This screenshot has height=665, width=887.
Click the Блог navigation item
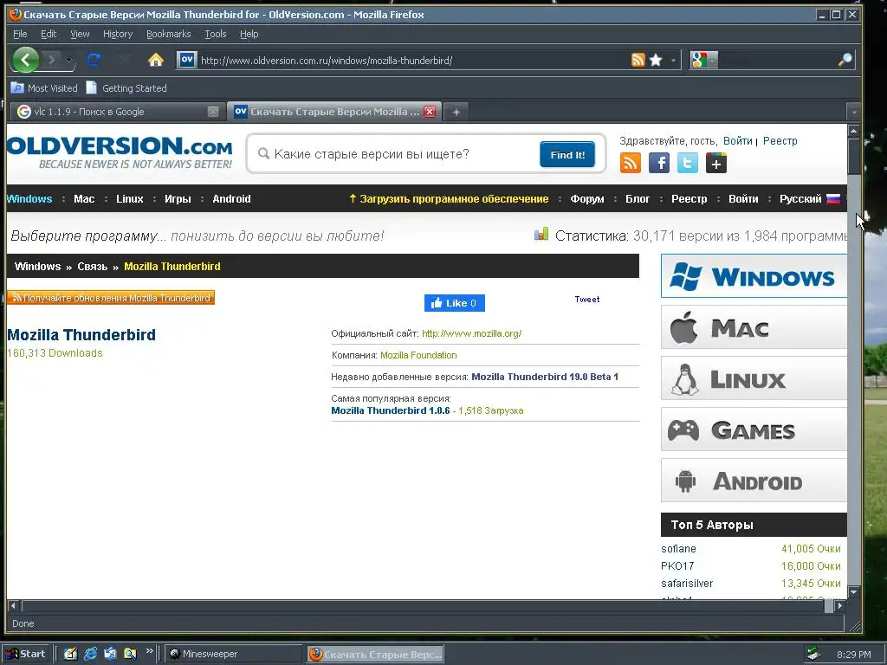[638, 199]
